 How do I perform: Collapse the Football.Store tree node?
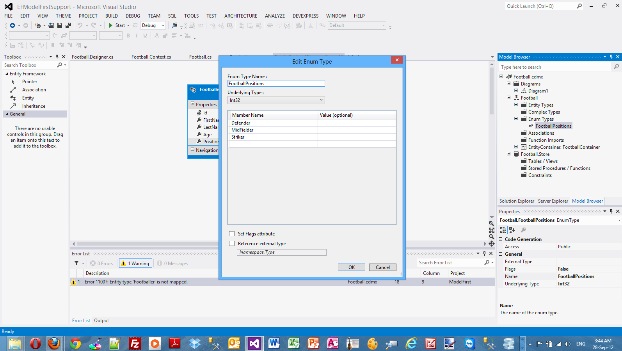pyautogui.click(x=509, y=154)
